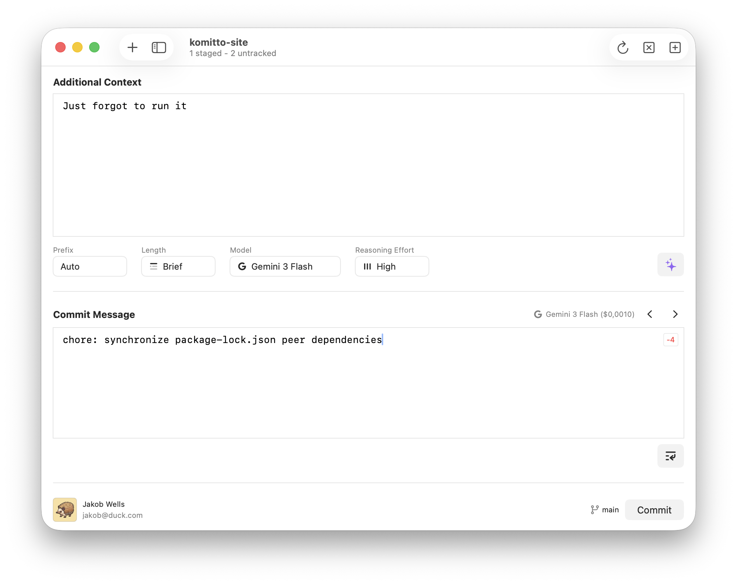Toggle the sidebar panel icon
This screenshot has height=585, width=737.
tap(158, 47)
